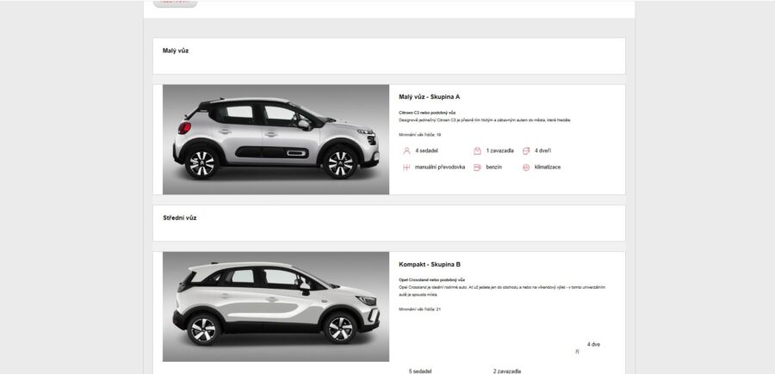Click the 4 sedadel label
This screenshot has height=374, width=775.
click(426, 151)
